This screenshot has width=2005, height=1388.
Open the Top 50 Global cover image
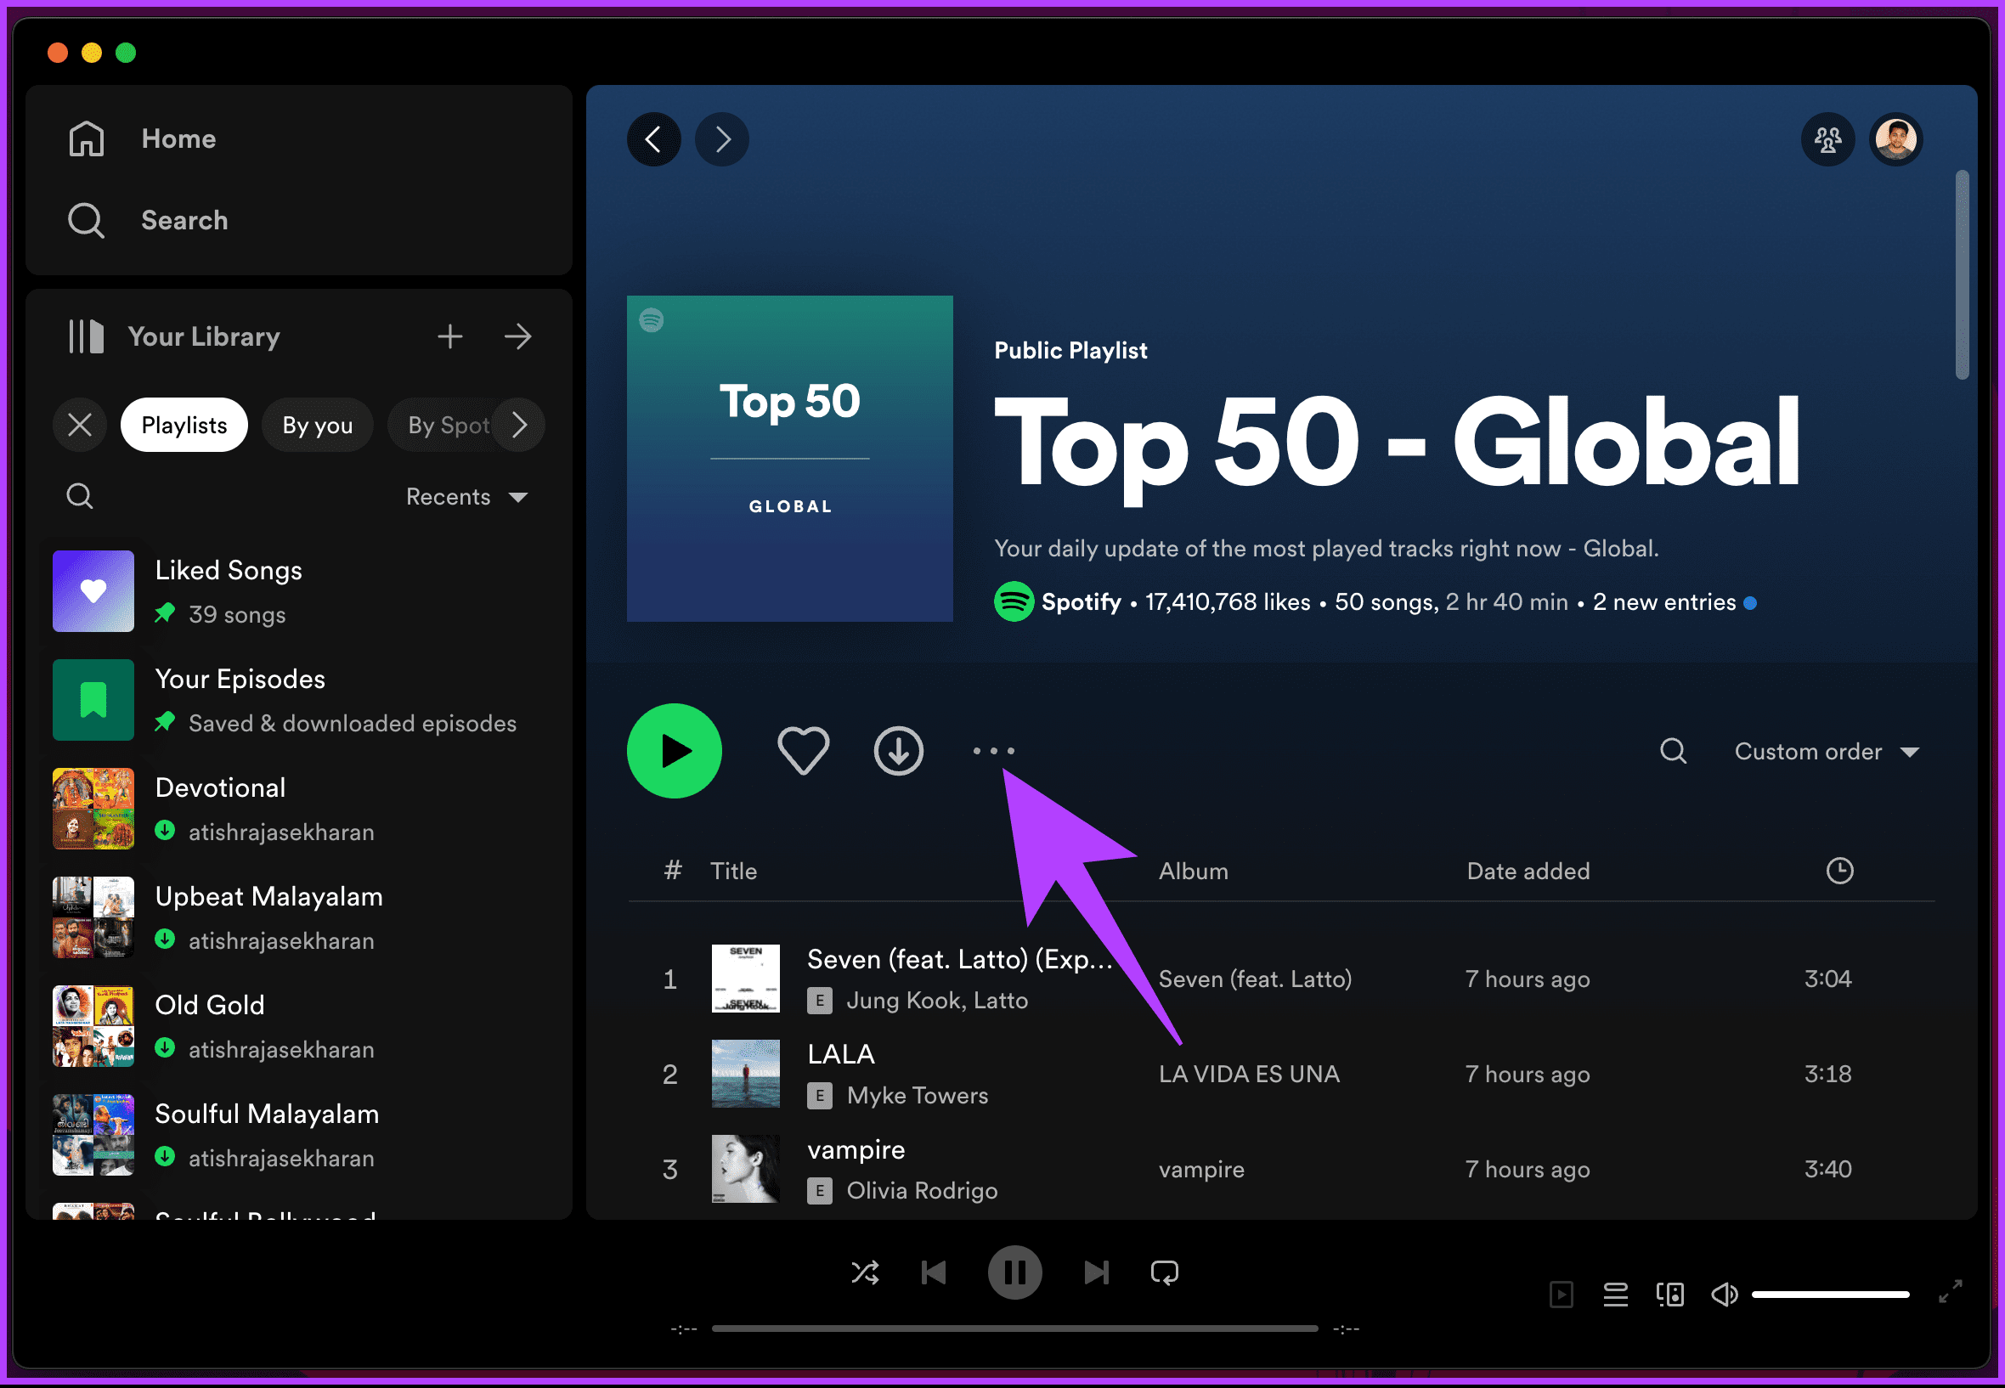[790, 460]
